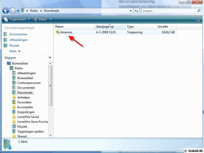Click the dwhelper yellow folder icon
The image size is (204, 153).
(14, 97)
